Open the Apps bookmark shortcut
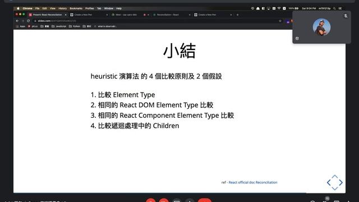 click(x=21, y=26)
